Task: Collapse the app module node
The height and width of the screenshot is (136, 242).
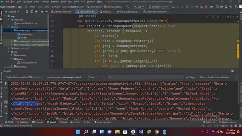Action: coord(5,16)
